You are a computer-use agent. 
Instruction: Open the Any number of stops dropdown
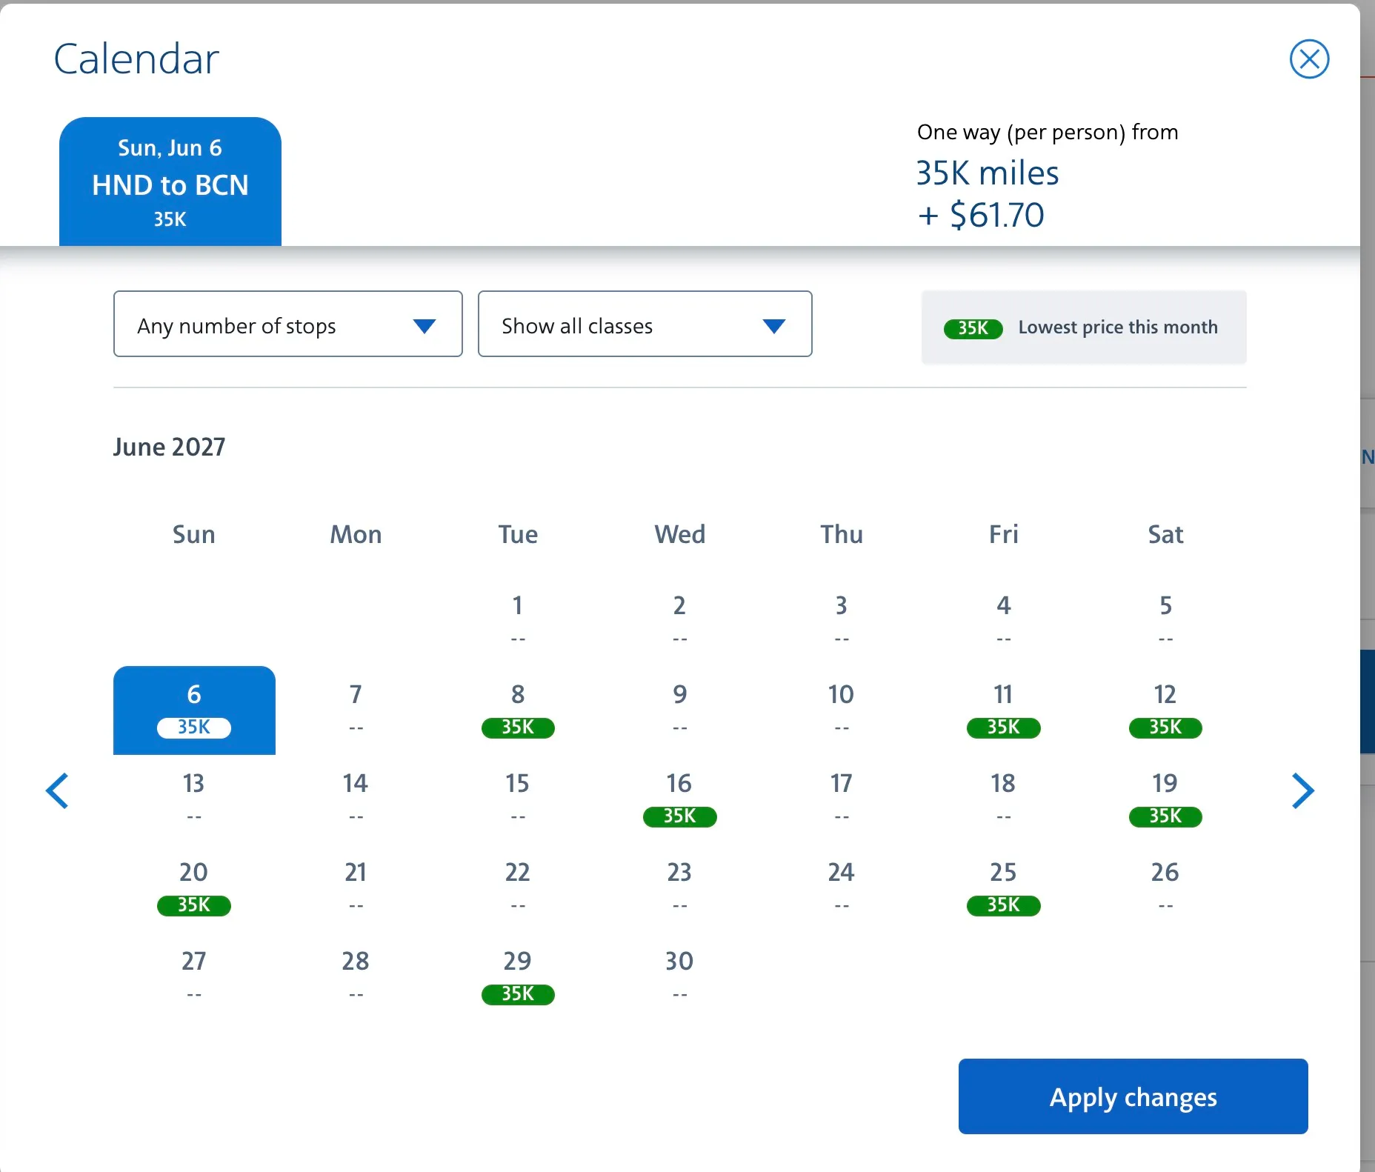[288, 324]
